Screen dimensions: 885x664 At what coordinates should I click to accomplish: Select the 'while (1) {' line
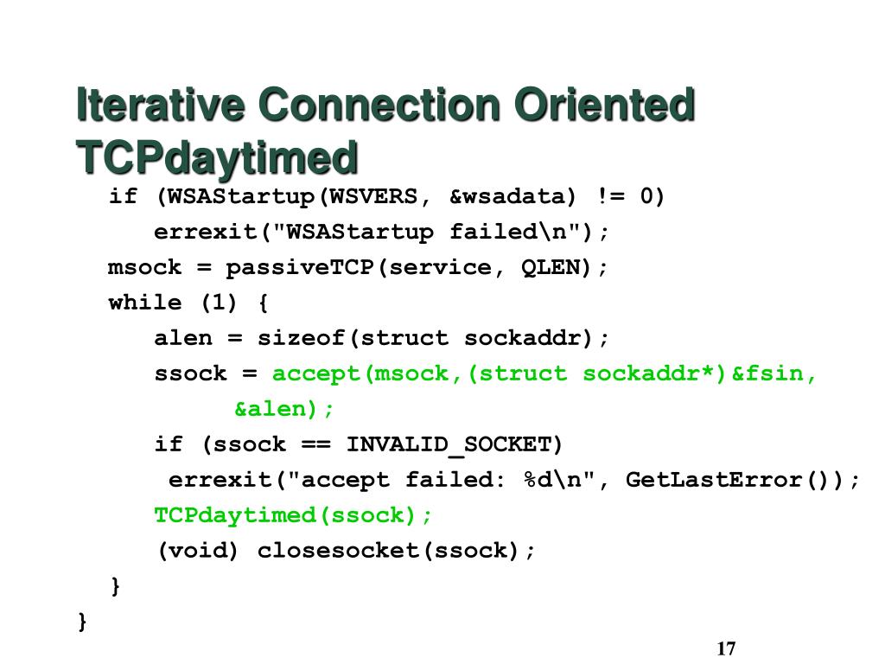pos(188,303)
